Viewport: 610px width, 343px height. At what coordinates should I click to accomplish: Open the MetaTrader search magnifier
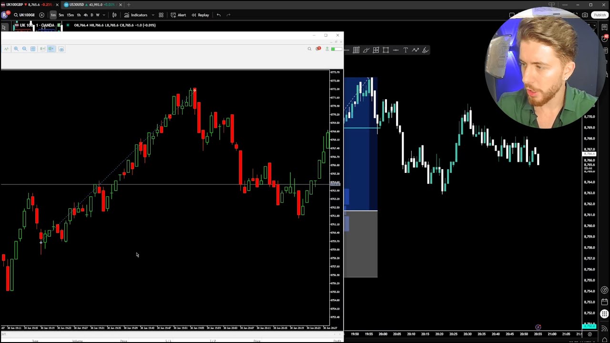[x=309, y=49]
